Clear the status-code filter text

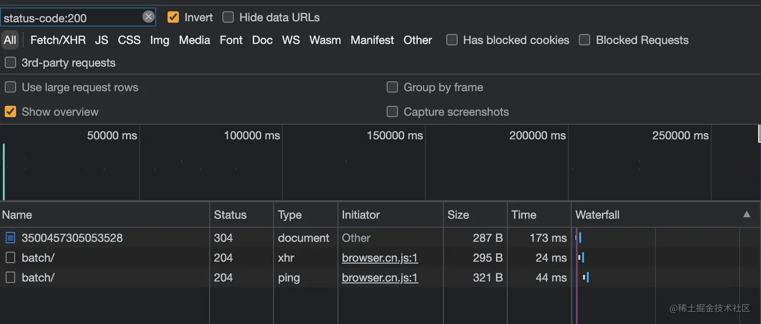pos(148,17)
